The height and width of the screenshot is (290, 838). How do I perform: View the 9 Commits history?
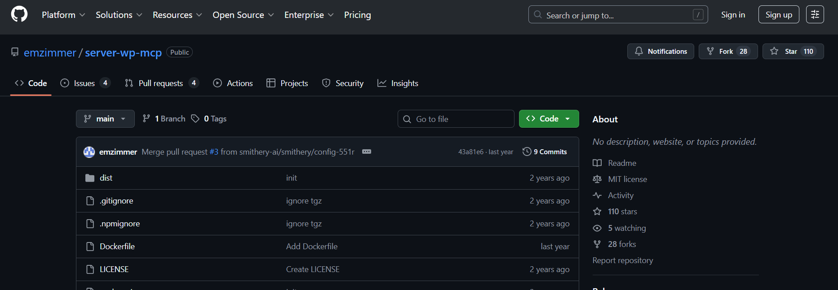(545, 152)
